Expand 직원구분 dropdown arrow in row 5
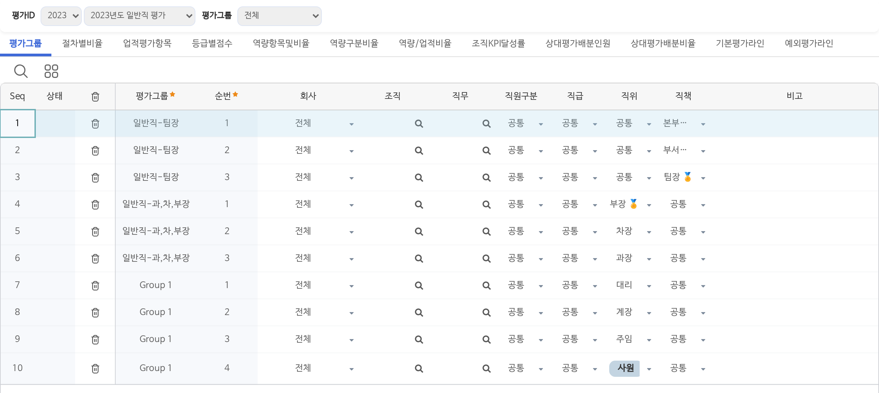This screenshot has height=393, width=879. click(541, 232)
